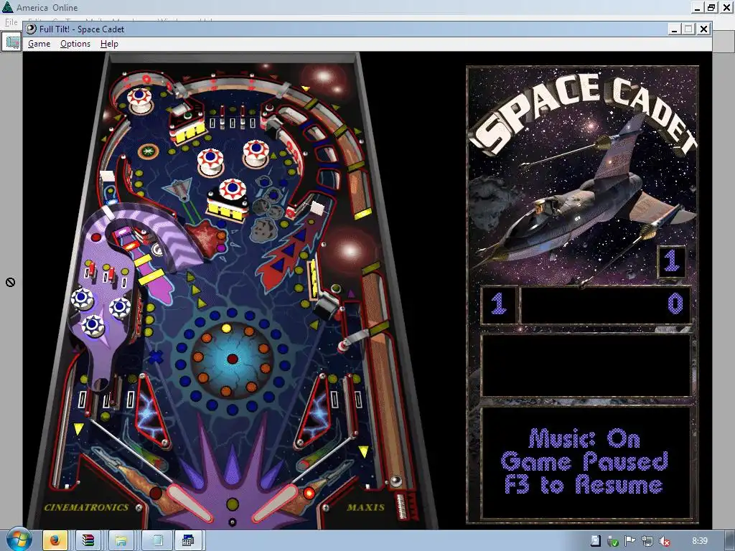This screenshot has height=551, width=735.
Task: Click the MAXIS label on the table
Action: (x=365, y=507)
